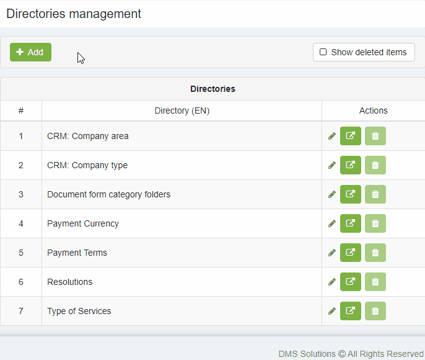Image resolution: width=425 pixels, height=360 pixels.
Task: Open Document form category folders directory
Action: point(351,194)
